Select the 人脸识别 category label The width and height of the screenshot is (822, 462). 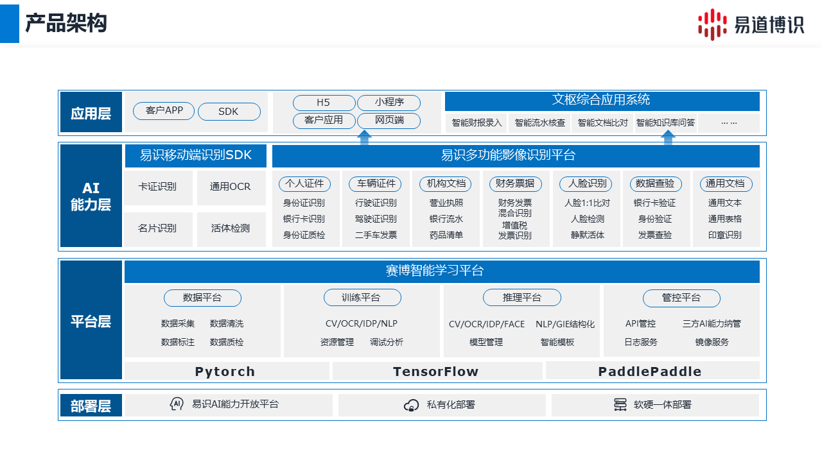pos(587,184)
